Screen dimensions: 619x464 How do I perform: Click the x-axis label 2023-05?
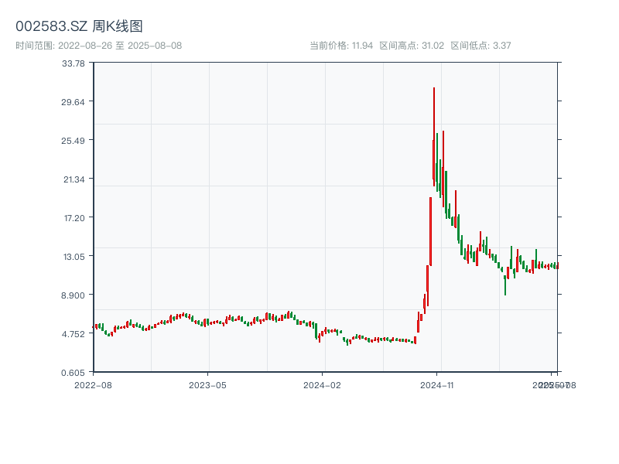pos(207,385)
